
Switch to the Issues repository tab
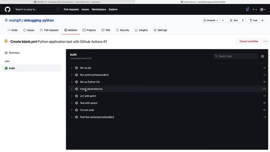(29, 30)
